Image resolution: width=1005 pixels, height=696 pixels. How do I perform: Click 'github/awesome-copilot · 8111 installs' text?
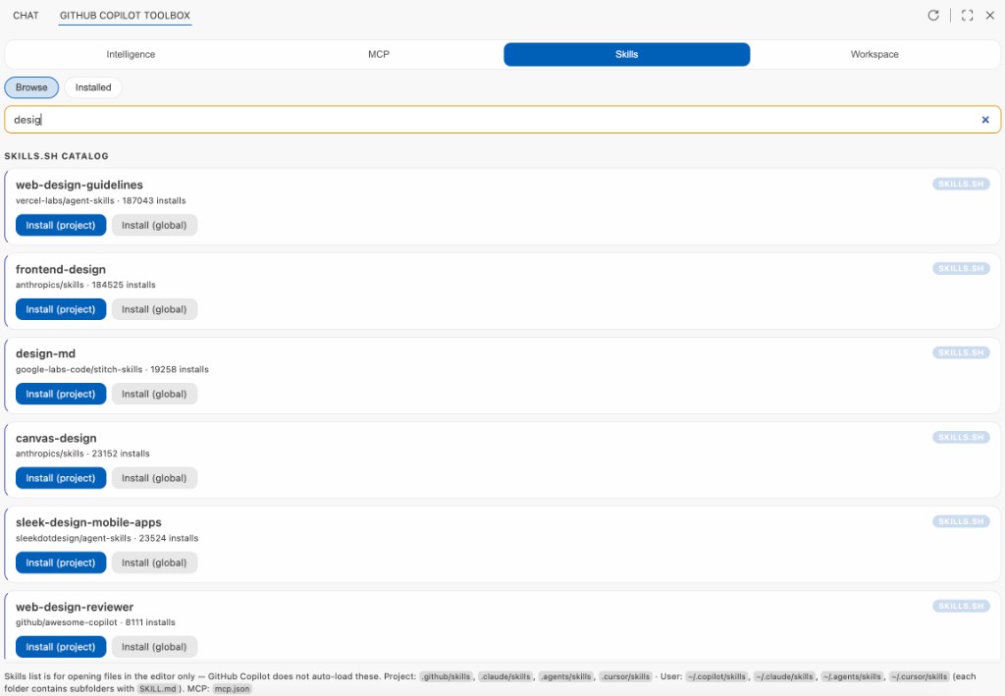coord(95,622)
